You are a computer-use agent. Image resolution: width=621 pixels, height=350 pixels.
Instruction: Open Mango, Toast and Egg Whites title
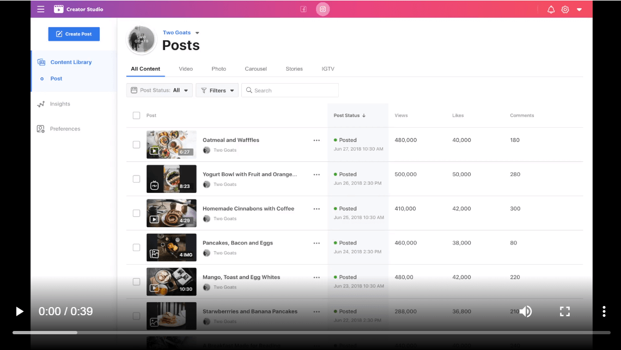point(241,277)
